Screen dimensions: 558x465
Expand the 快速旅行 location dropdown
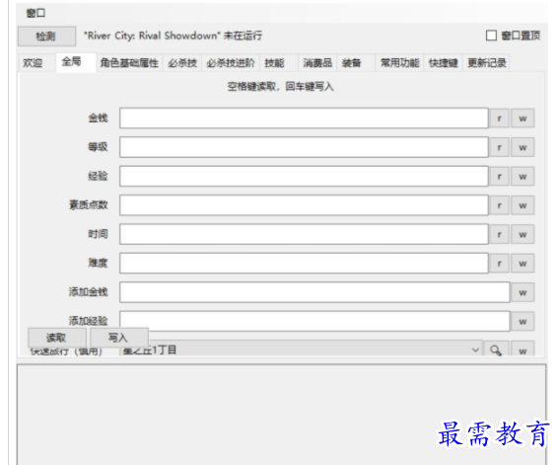tap(475, 349)
